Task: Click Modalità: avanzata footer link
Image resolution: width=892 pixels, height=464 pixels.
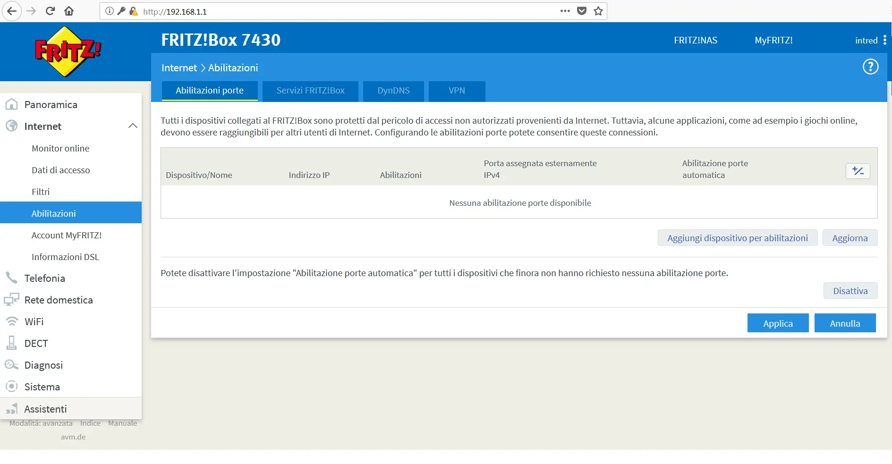Action: pyautogui.click(x=41, y=423)
